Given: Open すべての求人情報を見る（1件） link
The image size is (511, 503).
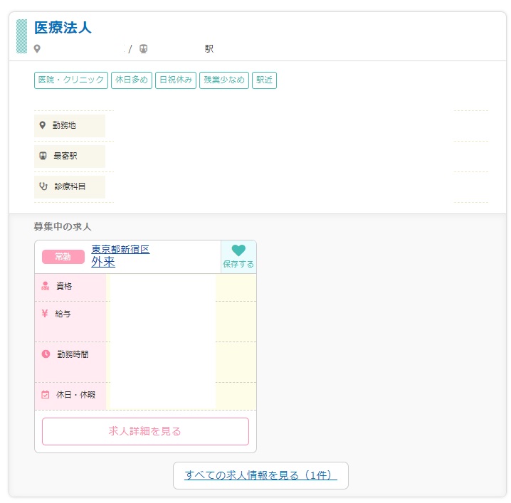Looking at the screenshot, I should coord(260,475).
